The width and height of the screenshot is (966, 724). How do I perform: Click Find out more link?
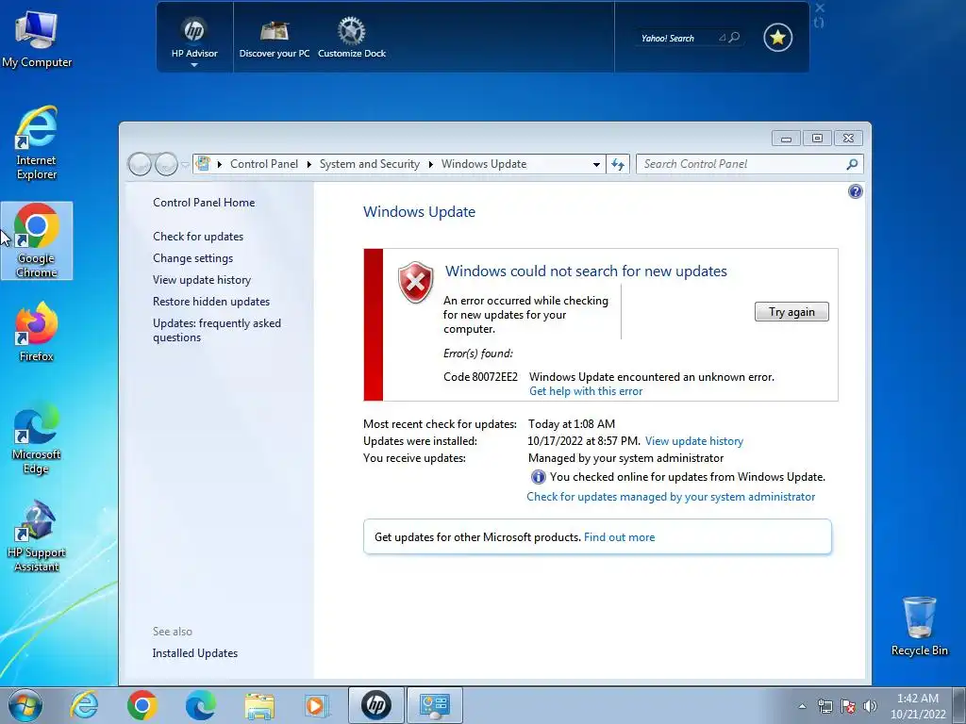click(619, 536)
